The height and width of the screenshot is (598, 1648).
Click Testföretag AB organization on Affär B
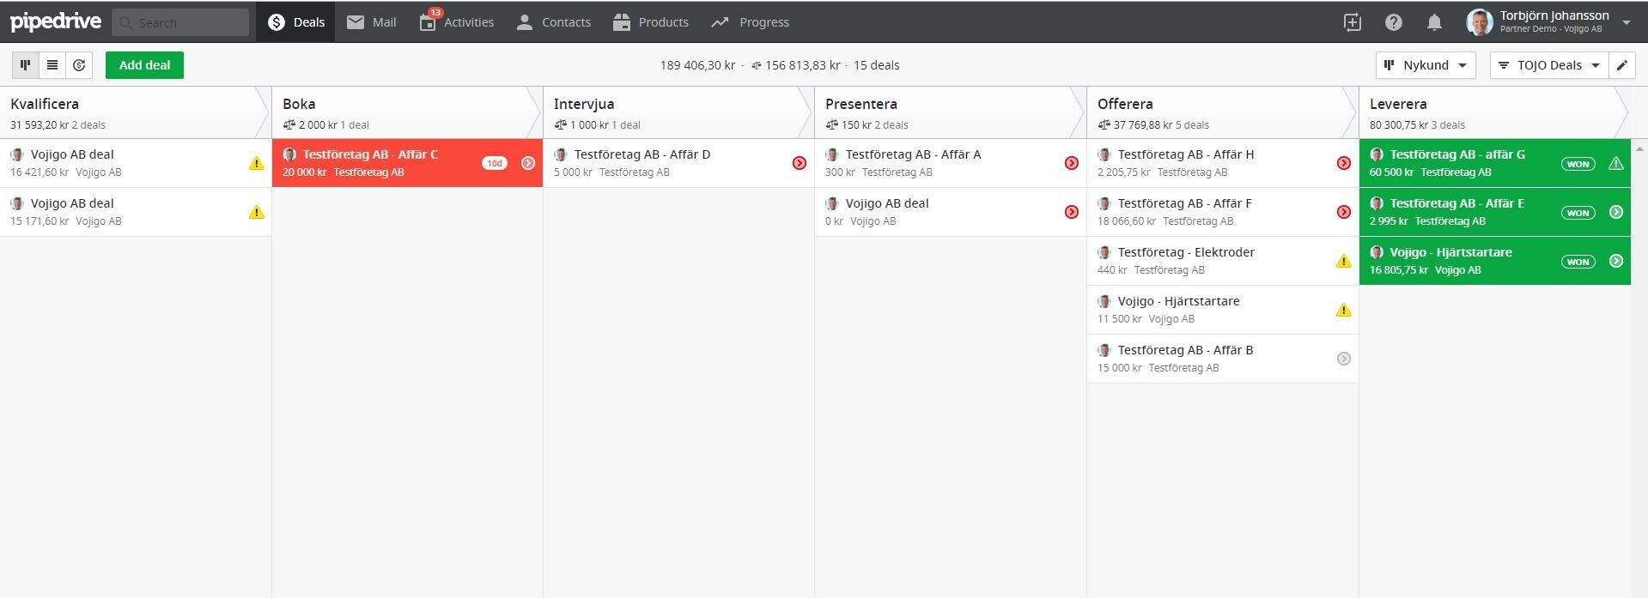point(1183,368)
